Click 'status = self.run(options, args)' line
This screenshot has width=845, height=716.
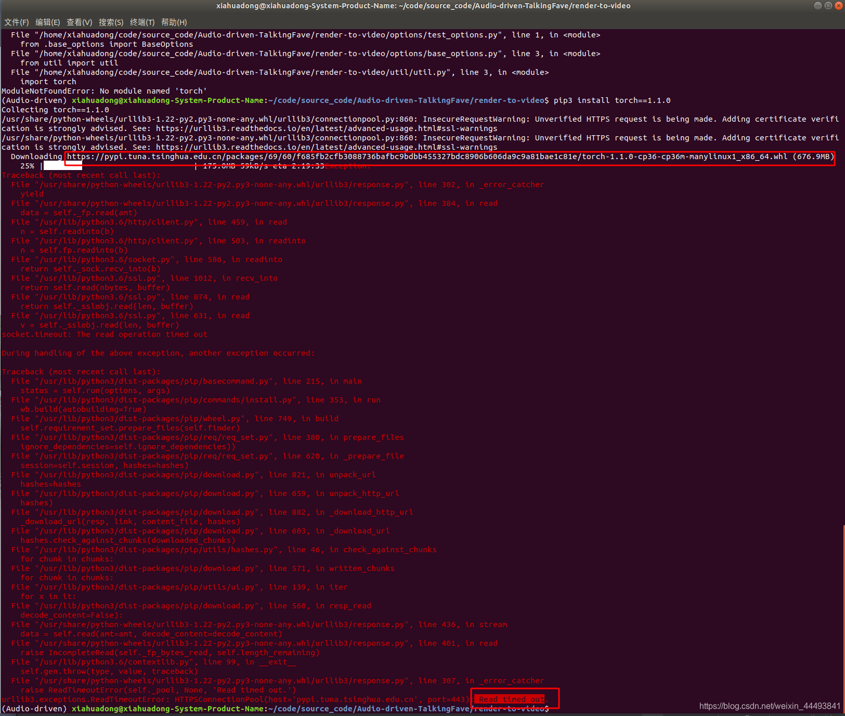tap(95, 390)
